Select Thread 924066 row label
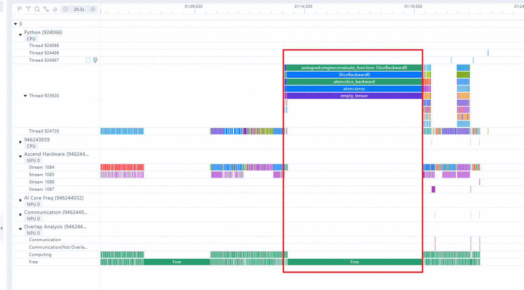The image size is (524, 290). click(44, 46)
